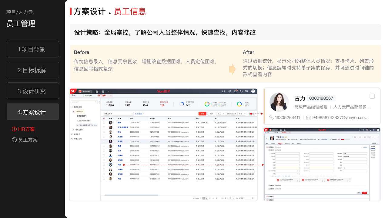Expand the 北京分公司 tree node
The height and width of the screenshot is (218, 388).
point(73,130)
